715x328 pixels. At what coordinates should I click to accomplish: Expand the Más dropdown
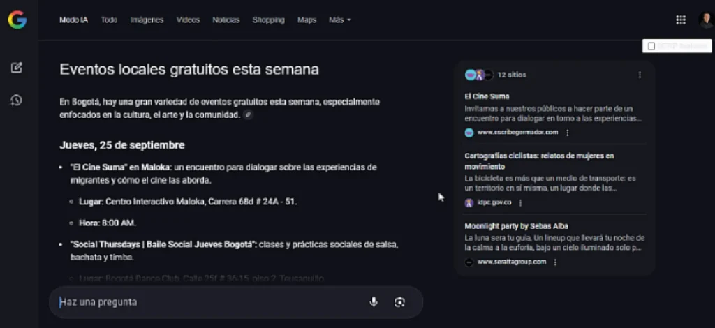339,20
